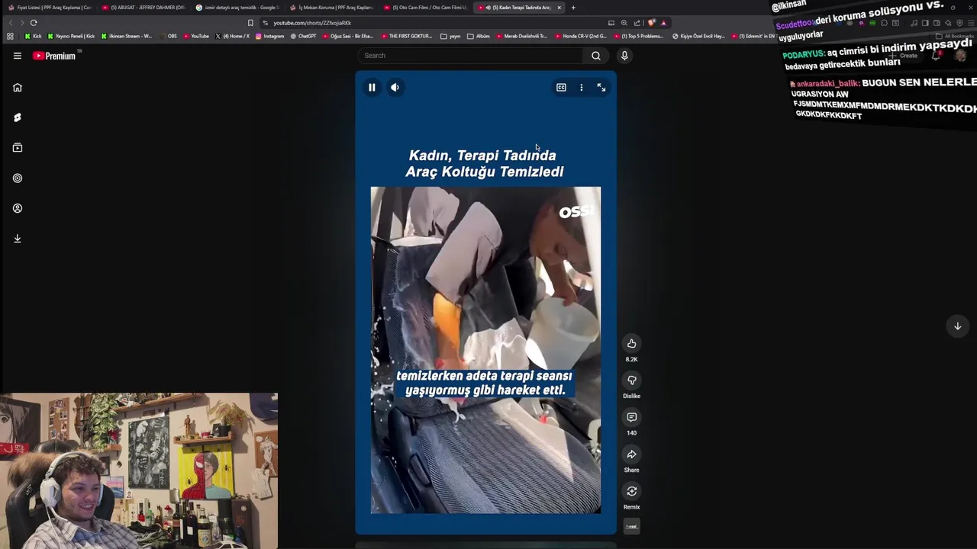Open YouTube bookmark

pos(195,36)
